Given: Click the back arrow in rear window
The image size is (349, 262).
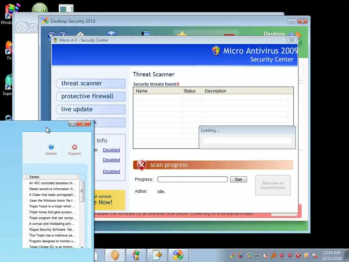Looking at the screenshot, I should 21,28.
